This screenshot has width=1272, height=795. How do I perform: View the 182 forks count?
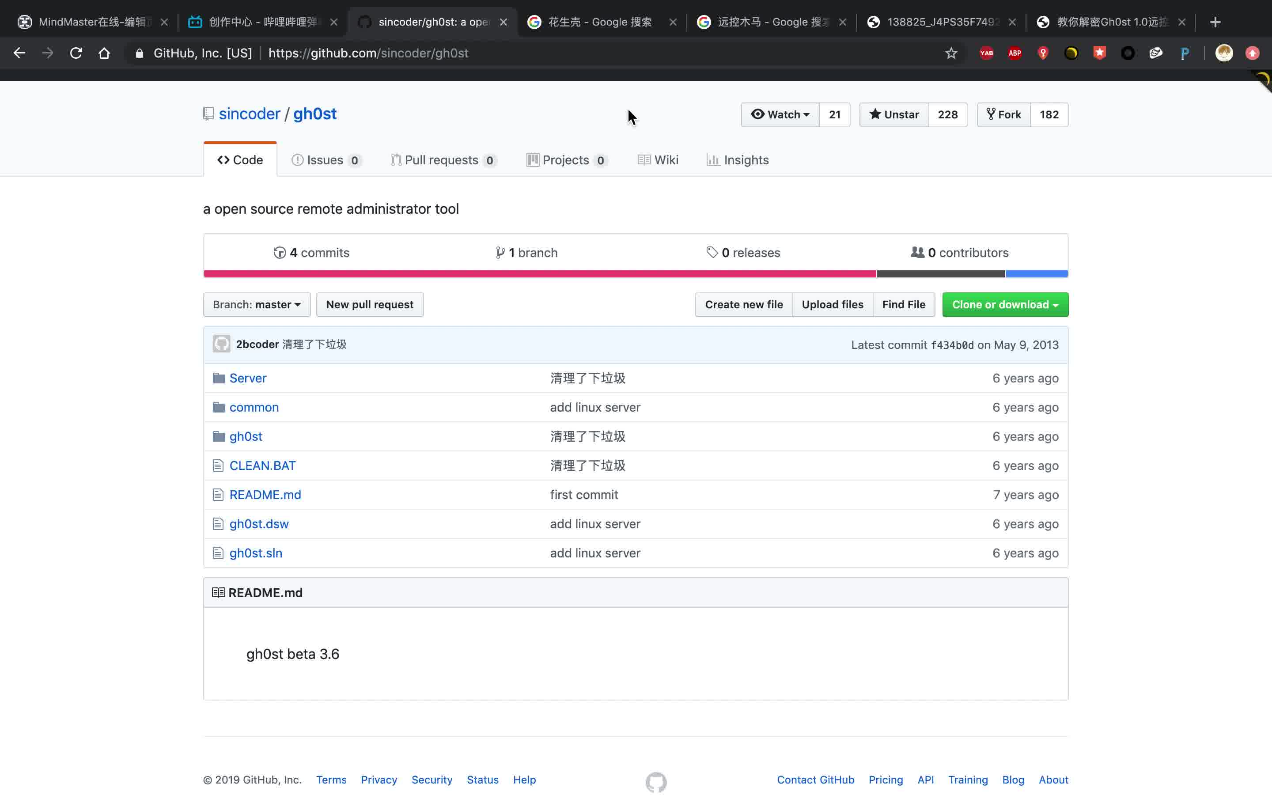1049,115
